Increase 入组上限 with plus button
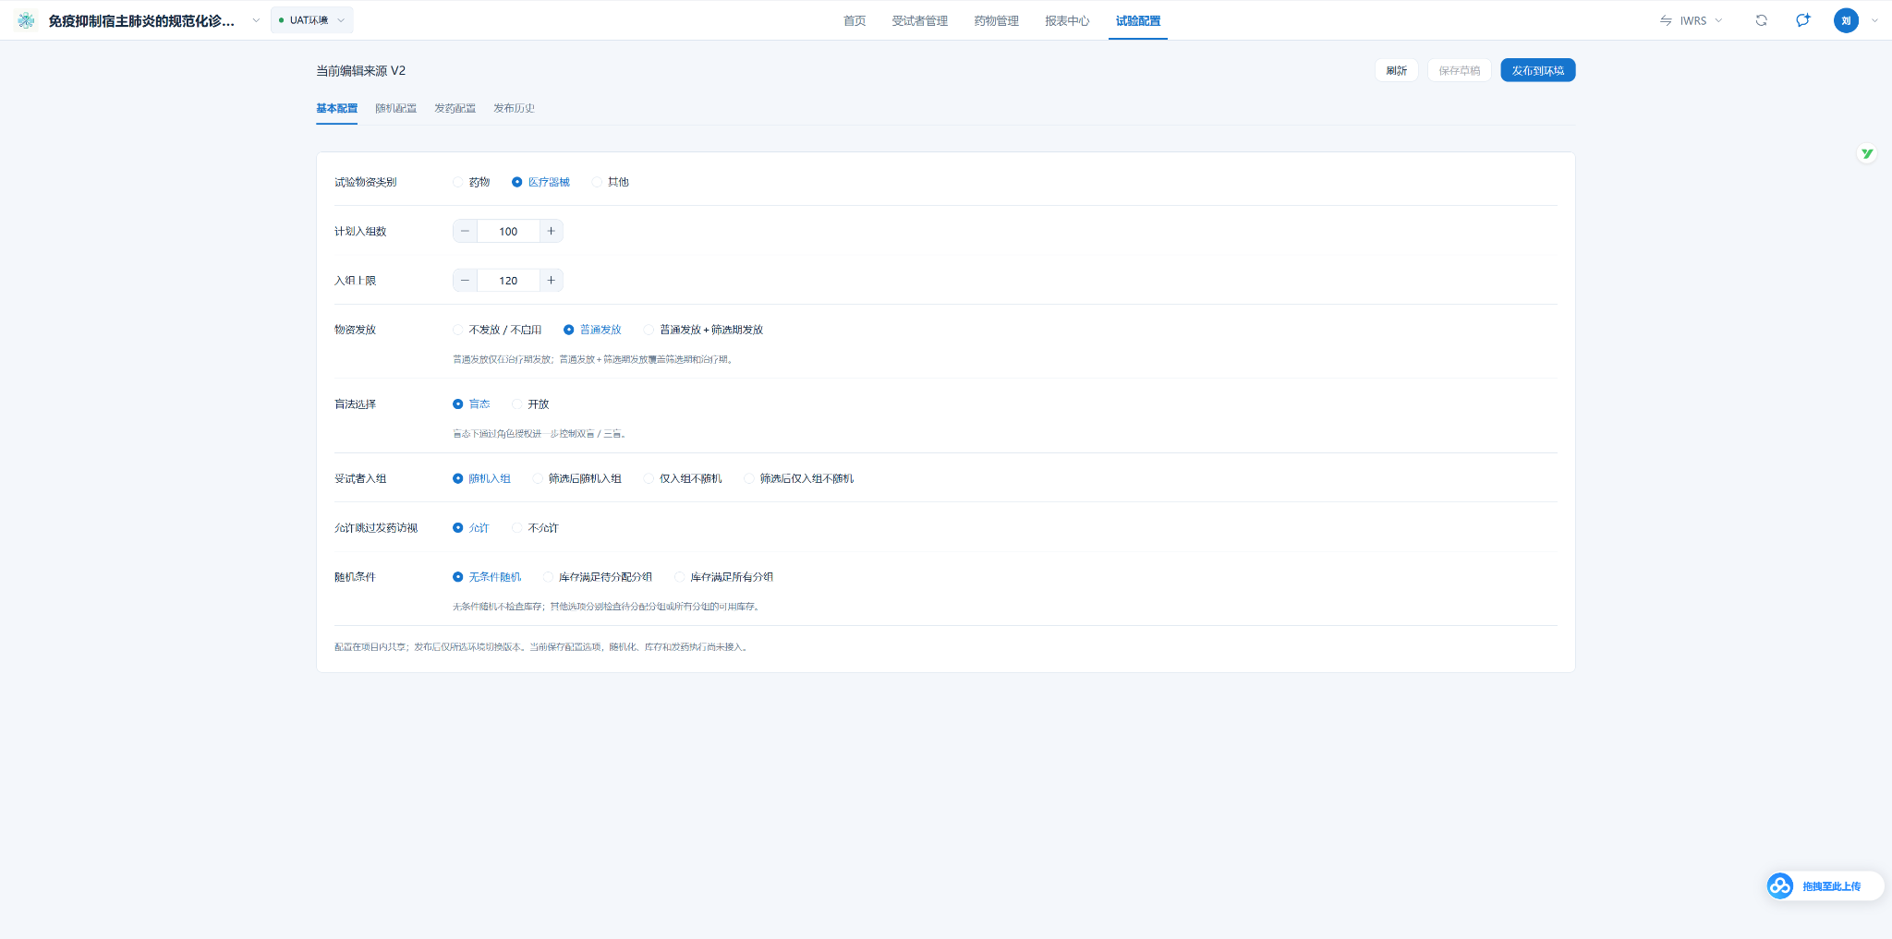 pyautogui.click(x=551, y=281)
